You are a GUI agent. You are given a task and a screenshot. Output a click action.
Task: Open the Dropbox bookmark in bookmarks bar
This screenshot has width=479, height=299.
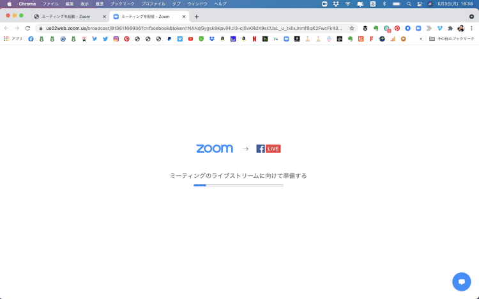(211, 39)
